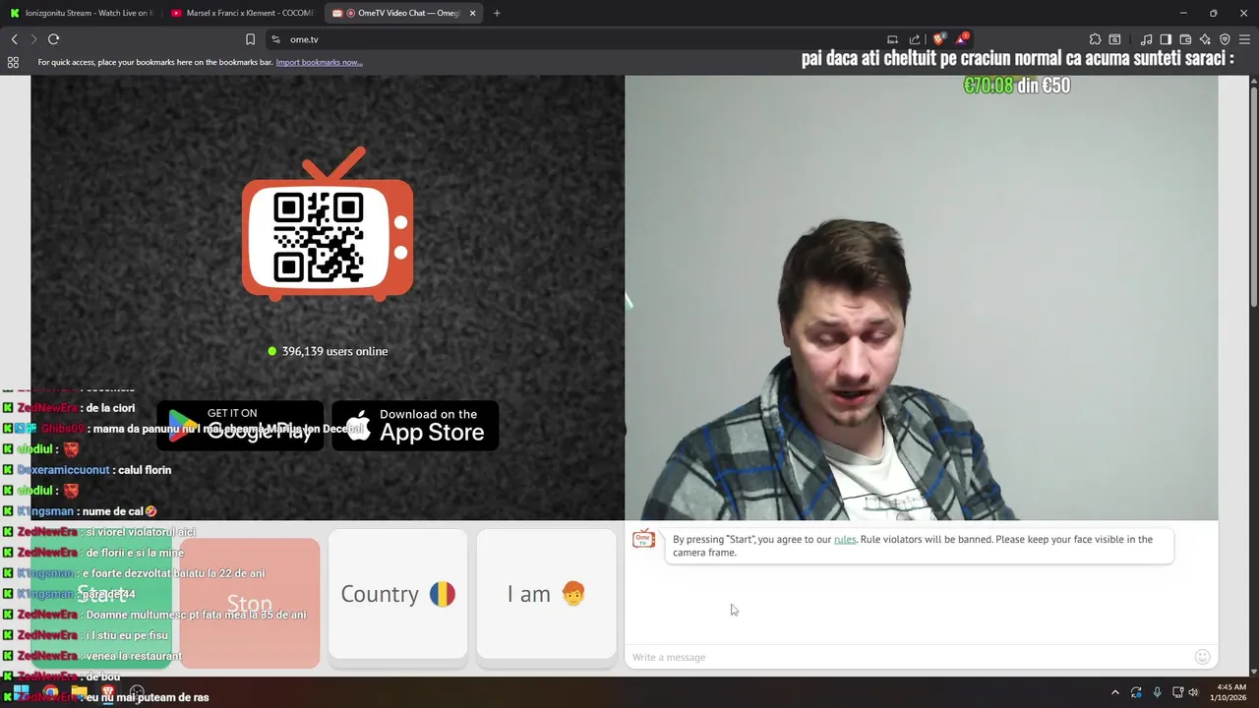Reload the ome.tv page
Screen dimensions: 1259x708
tap(53, 39)
